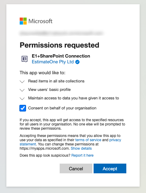146x193 pixels.
Task: Open the EstimateOne Pty Ltd publisher link
Action: coord(53,62)
